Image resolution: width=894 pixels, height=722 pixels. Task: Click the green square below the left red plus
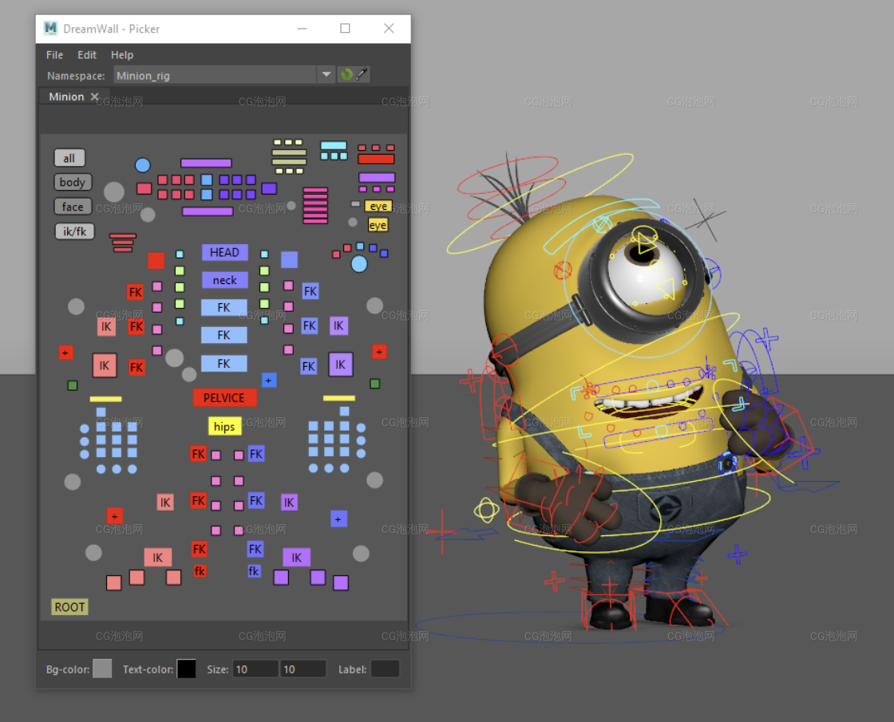coord(73,386)
